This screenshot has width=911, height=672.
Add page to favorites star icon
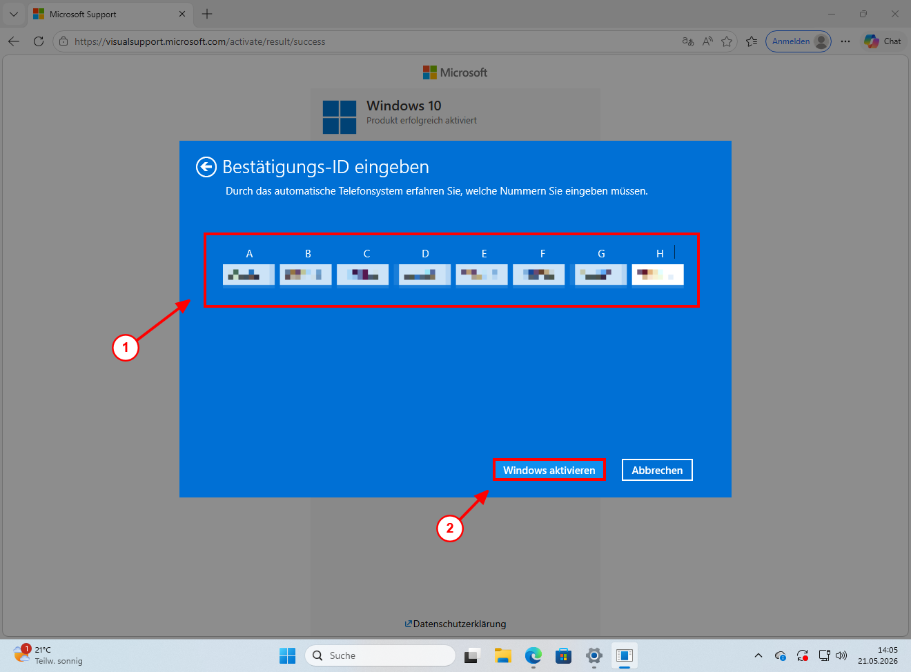pos(727,41)
